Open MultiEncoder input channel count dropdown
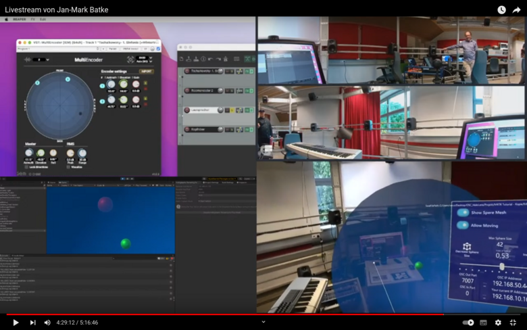Image resolution: width=527 pixels, height=330 pixels. (x=43, y=60)
